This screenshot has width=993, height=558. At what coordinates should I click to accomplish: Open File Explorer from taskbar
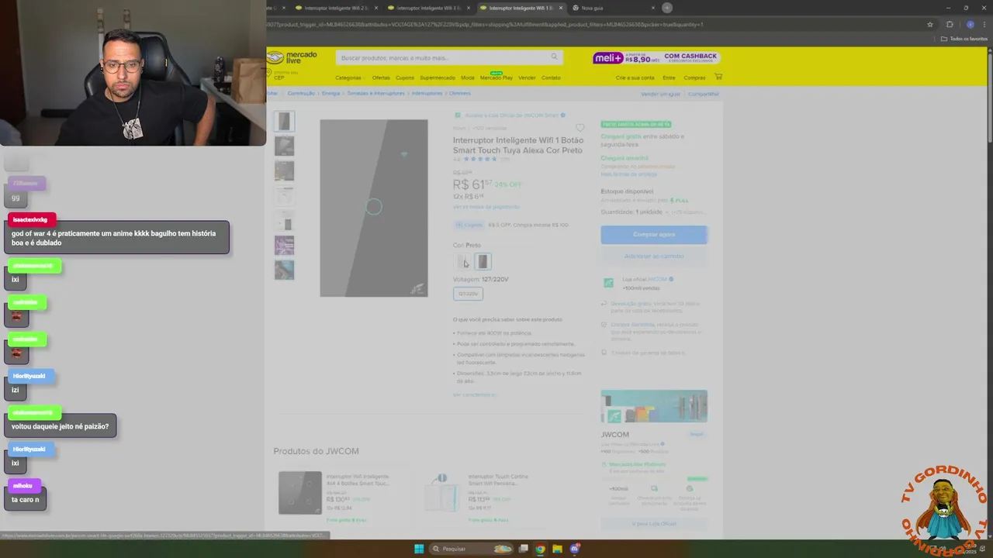(557, 549)
